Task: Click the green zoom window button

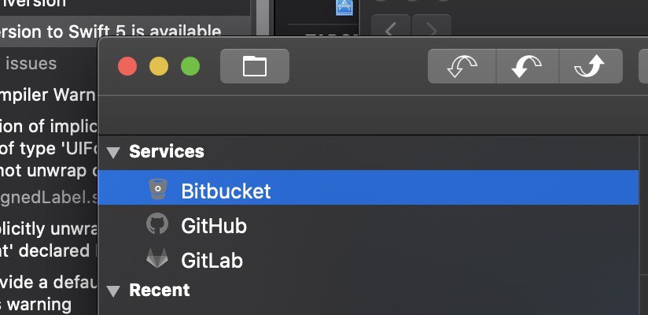Action: 190,66
